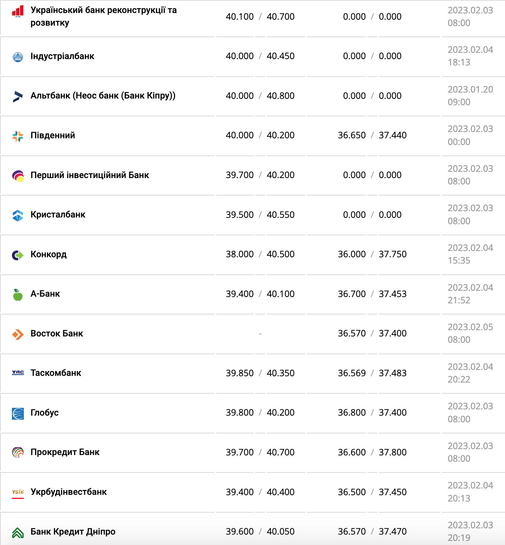Click the А-Банк green apple logo
505x545 pixels.
click(18, 295)
